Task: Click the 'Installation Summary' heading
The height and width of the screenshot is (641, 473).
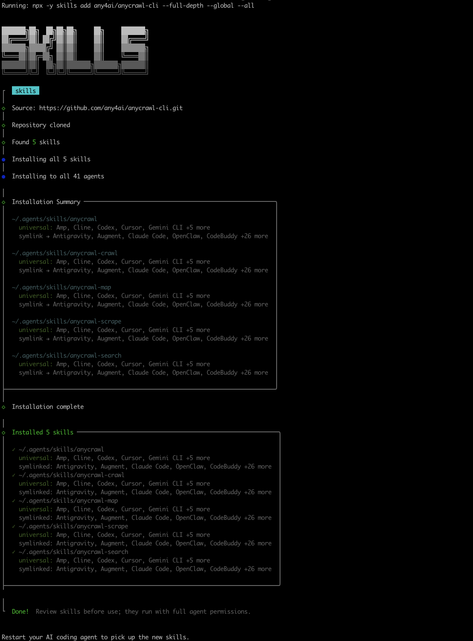Action: [46, 202]
